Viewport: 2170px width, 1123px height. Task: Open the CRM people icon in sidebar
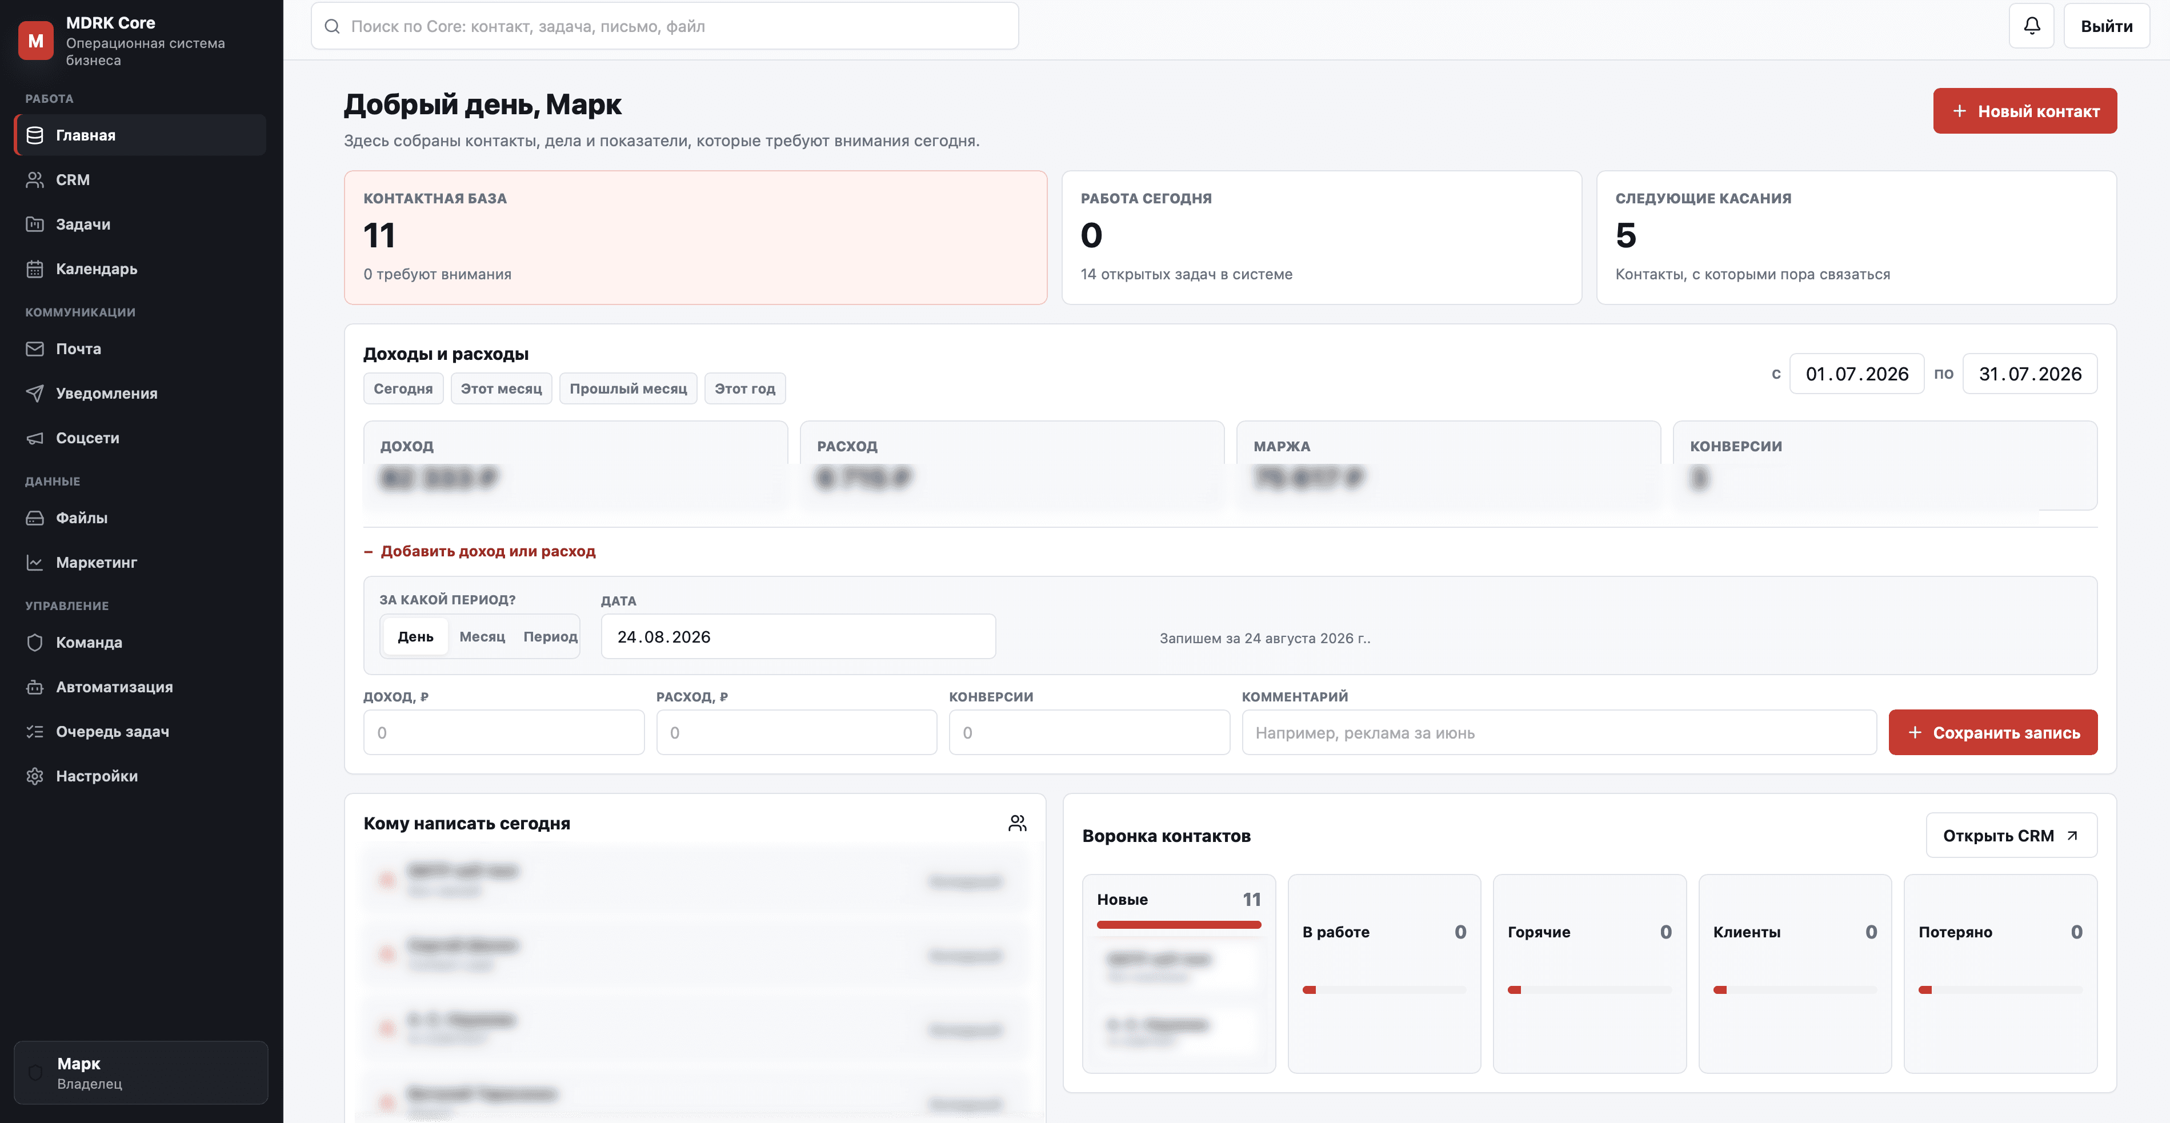coord(34,181)
